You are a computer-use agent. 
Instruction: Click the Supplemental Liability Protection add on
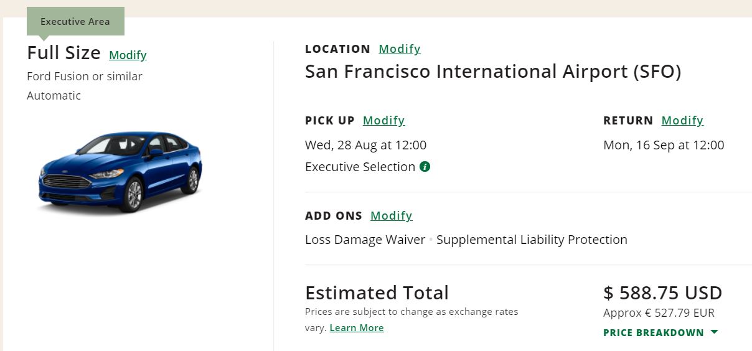coord(532,240)
